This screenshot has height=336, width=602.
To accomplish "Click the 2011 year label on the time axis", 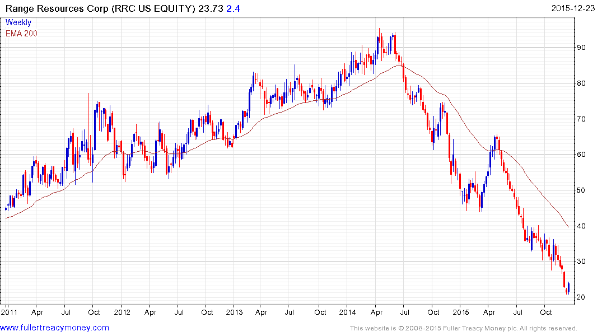I will (10, 311).
